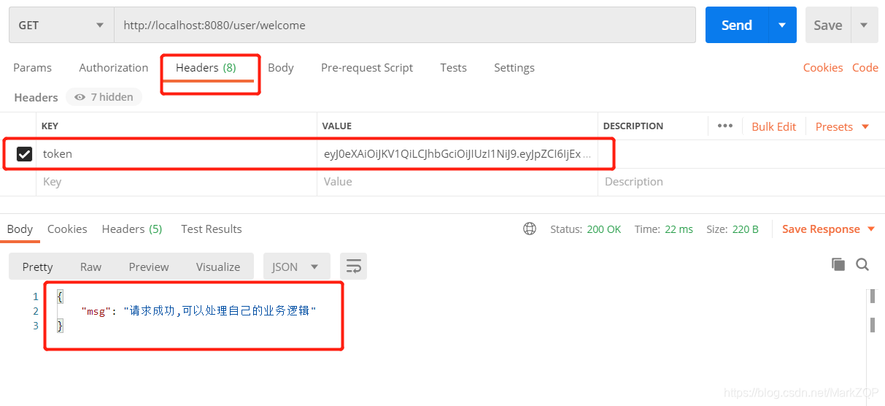Click the empty Value input field
Viewport: 885px width, 406px height.
click(x=457, y=182)
